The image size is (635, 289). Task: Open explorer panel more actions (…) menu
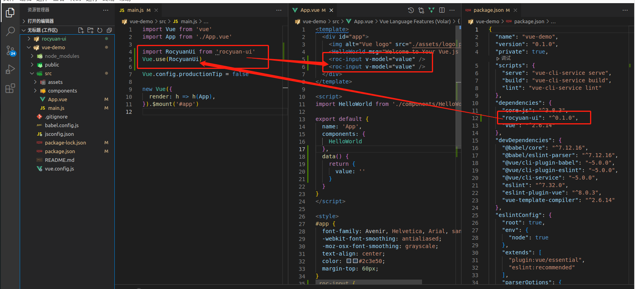pyautogui.click(x=106, y=10)
